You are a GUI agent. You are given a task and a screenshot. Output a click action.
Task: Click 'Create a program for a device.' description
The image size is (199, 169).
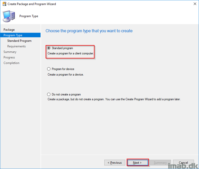(66, 75)
